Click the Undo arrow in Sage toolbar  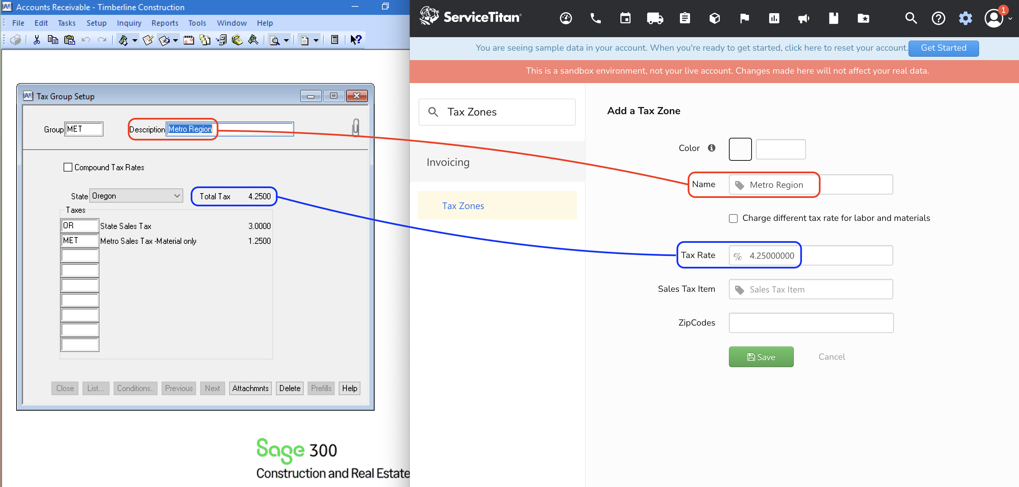coord(86,40)
